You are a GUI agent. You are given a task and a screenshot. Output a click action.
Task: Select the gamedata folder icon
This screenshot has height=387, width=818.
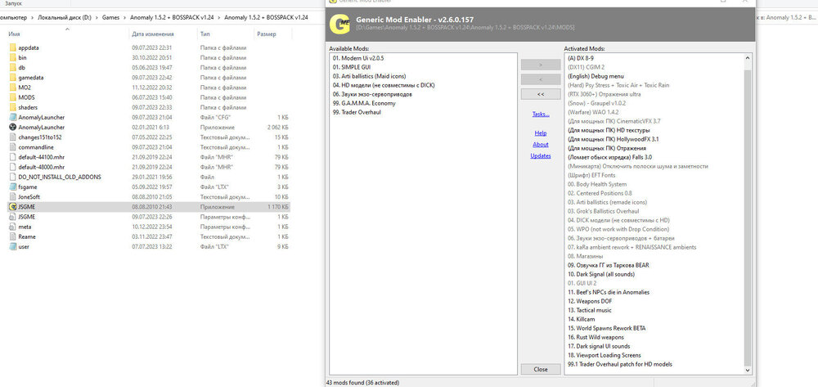[13, 77]
